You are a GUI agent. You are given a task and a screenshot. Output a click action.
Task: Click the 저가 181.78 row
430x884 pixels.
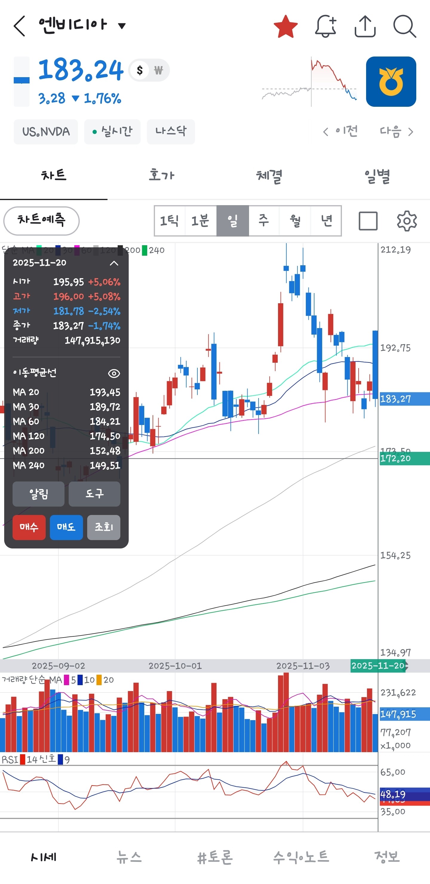click(67, 311)
